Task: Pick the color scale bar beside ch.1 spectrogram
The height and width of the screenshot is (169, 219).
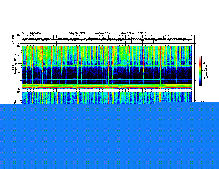Action: pyautogui.click(x=200, y=71)
